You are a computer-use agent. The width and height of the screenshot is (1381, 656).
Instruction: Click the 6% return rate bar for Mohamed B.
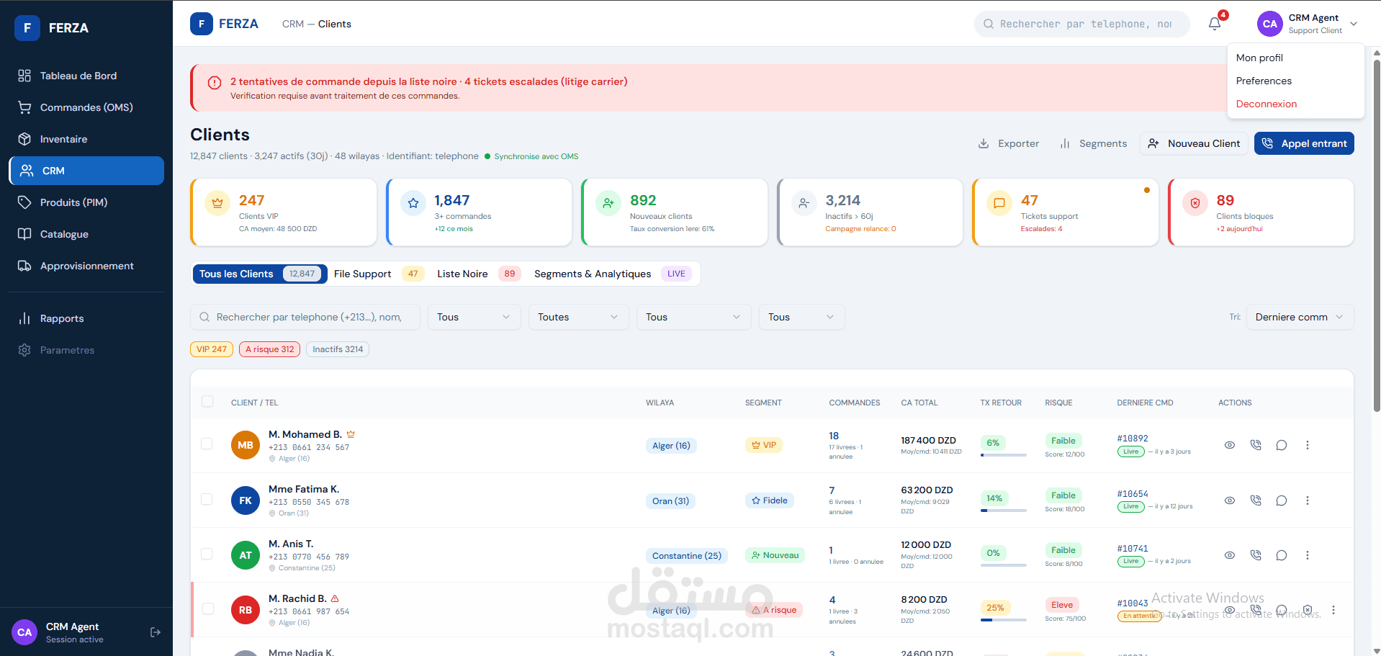click(x=1003, y=455)
